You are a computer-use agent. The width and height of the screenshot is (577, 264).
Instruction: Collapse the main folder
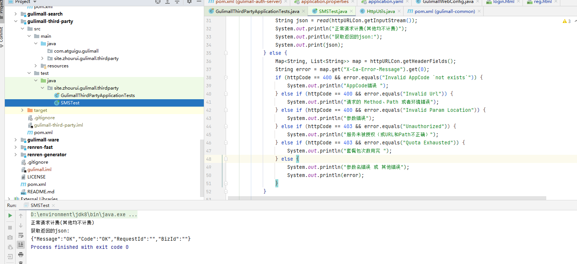[x=29, y=36]
